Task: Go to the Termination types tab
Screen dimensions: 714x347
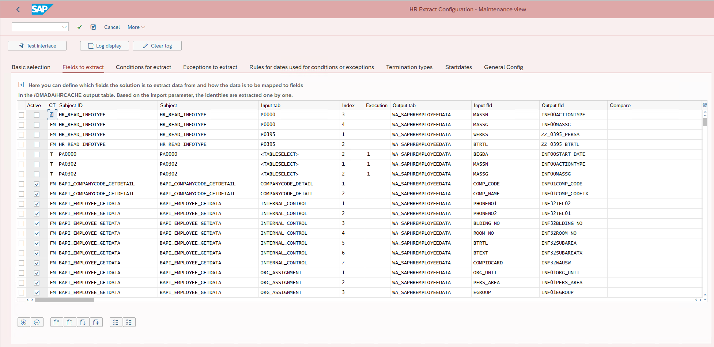Action: (409, 67)
